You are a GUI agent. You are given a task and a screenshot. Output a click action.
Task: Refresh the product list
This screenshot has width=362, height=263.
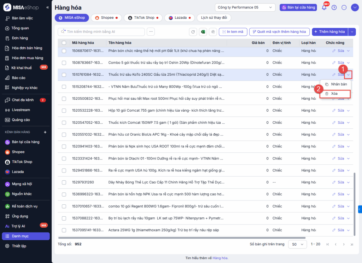tap(193, 31)
